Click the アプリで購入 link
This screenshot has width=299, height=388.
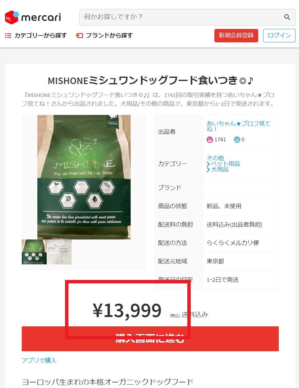(x=39, y=360)
